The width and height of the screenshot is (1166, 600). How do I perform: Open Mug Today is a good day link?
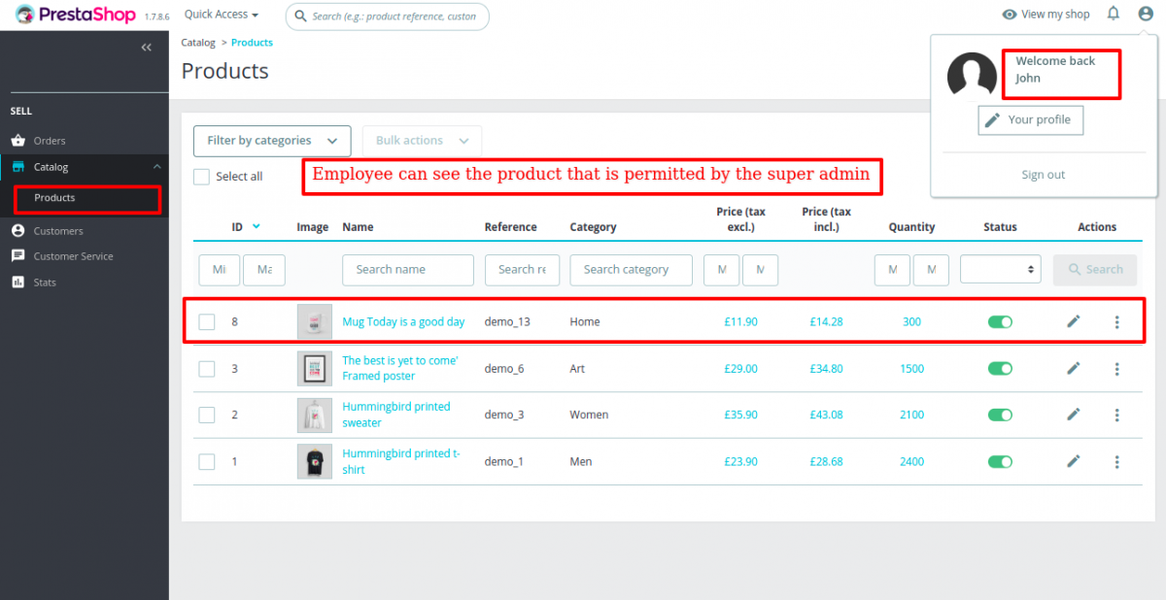pos(403,321)
